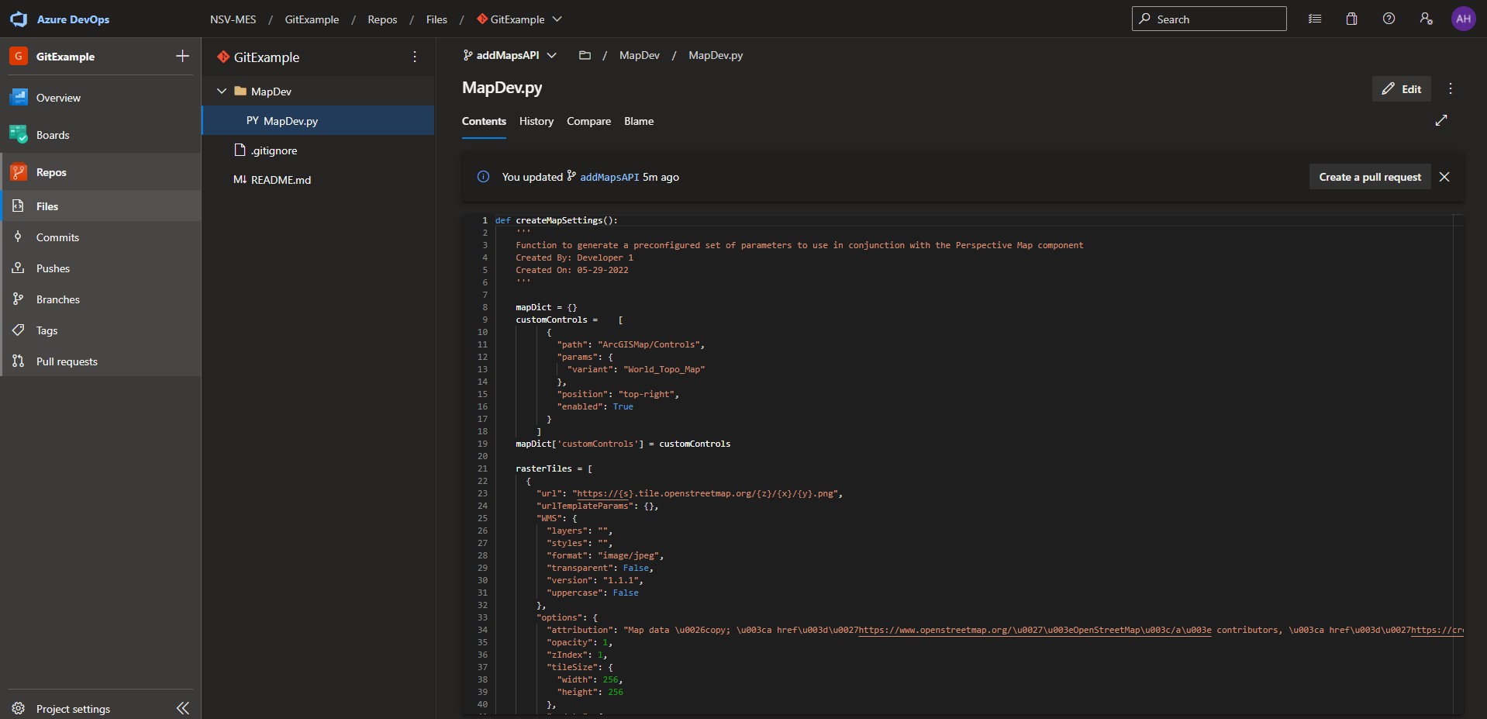1487x719 pixels.
Task: Click line number 21 in the code
Action: point(482,468)
